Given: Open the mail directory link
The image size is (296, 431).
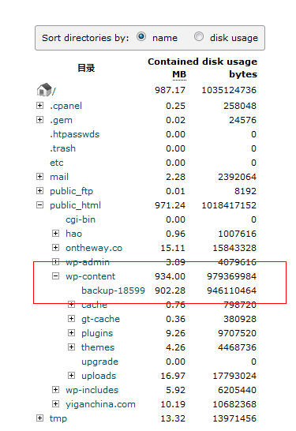Looking at the screenshot, I should coord(59,177).
